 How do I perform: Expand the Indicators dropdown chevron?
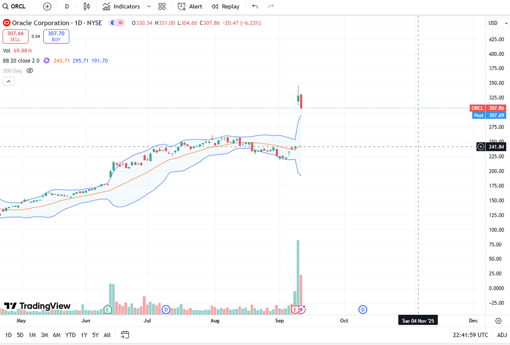(x=148, y=6)
